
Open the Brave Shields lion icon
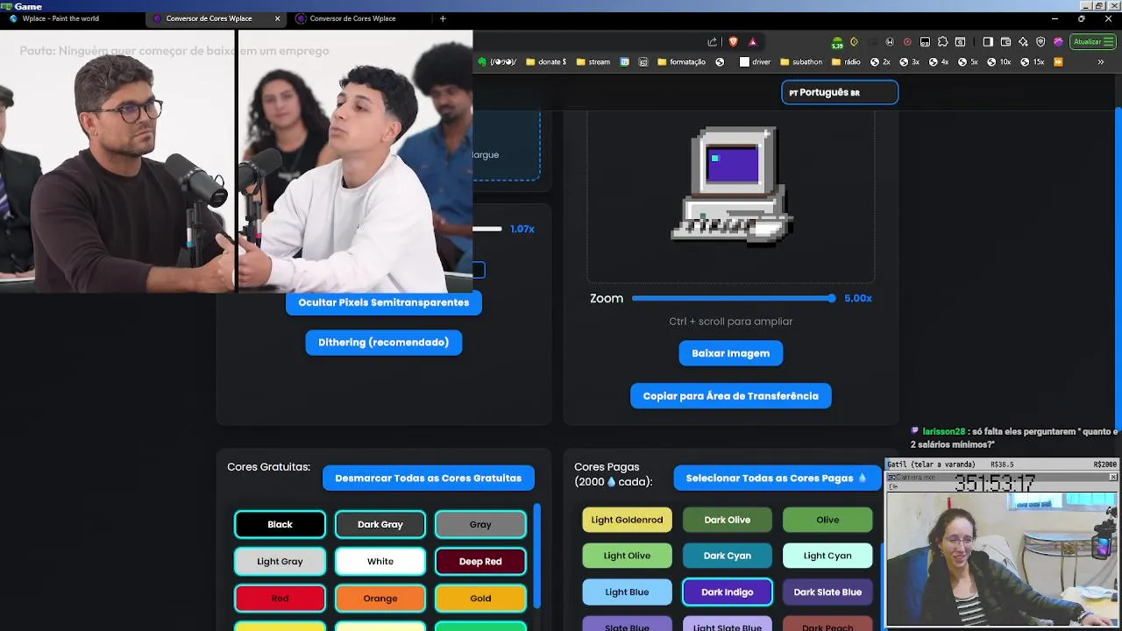tap(733, 42)
